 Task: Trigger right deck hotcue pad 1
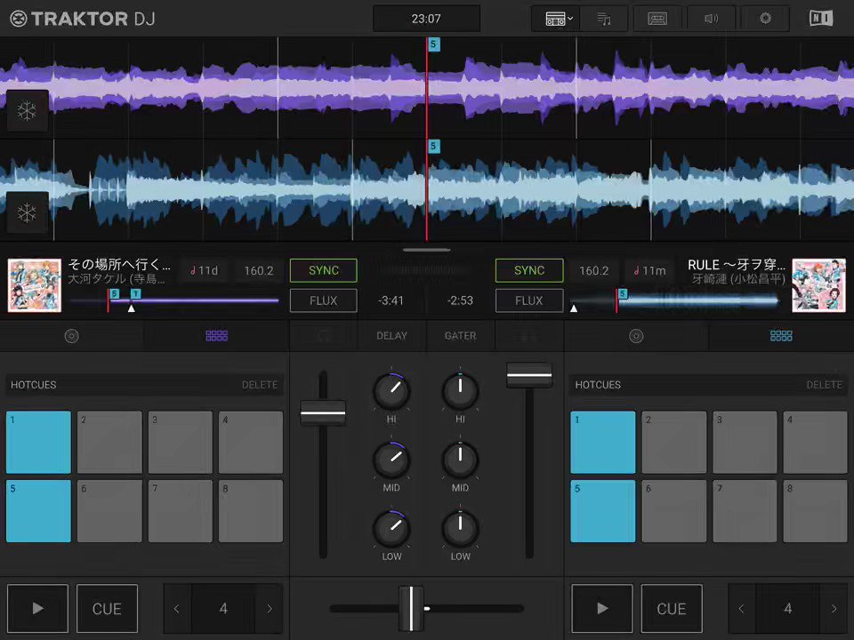(603, 442)
